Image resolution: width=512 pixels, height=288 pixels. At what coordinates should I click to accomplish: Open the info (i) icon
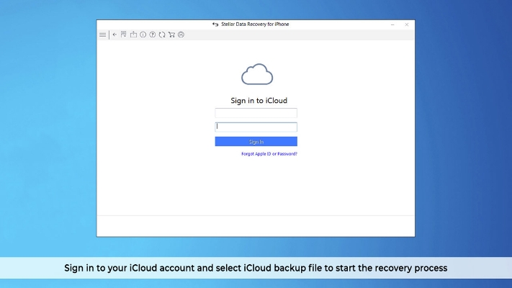coord(143,35)
